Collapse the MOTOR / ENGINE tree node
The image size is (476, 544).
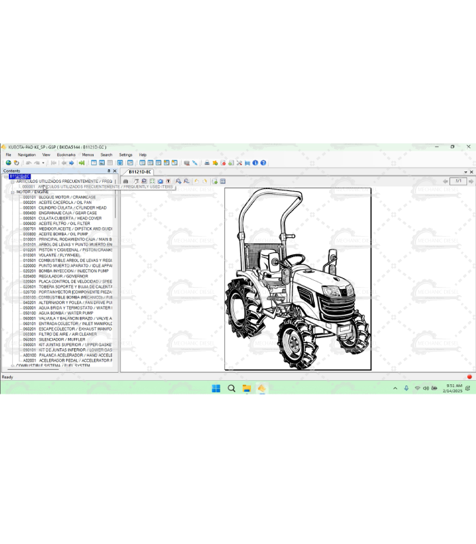[x=12, y=192]
